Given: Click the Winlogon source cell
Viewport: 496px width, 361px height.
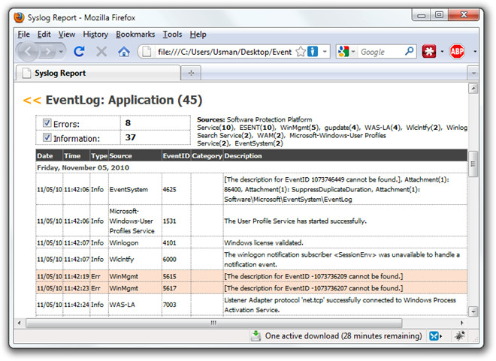Looking at the screenshot, I should [135, 242].
